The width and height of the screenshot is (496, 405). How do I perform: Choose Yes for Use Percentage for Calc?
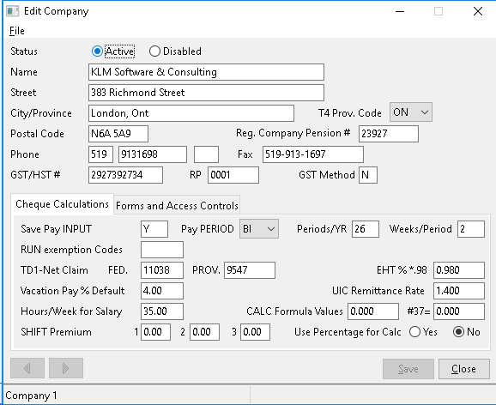[x=414, y=332]
